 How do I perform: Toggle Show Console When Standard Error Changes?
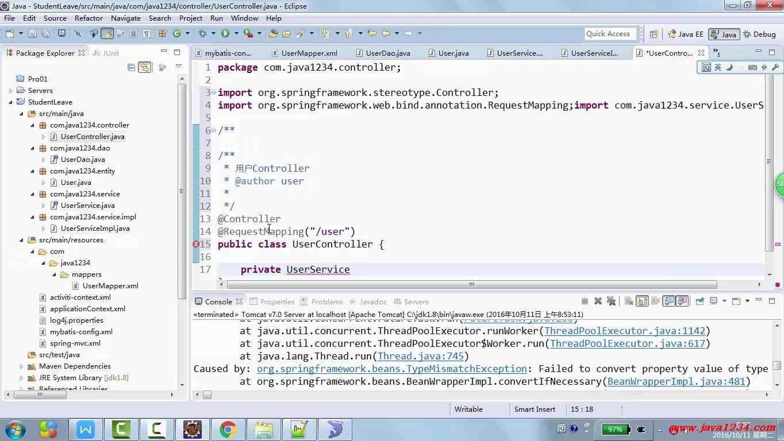click(x=682, y=301)
